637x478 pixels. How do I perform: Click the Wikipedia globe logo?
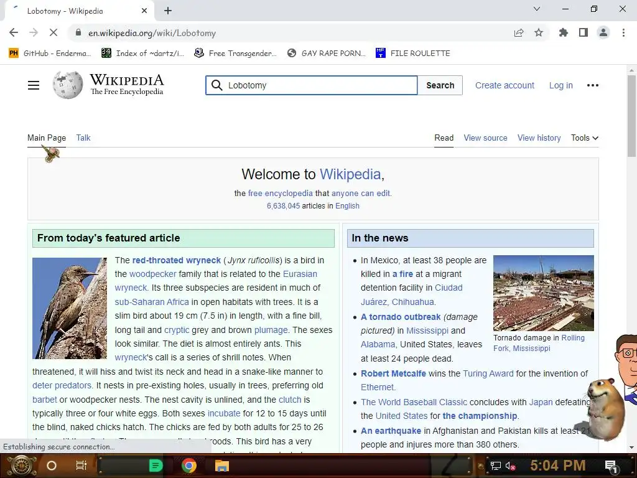pos(67,85)
